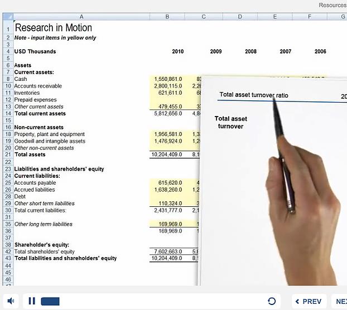Image resolution: width=347 pixels, height=310 pixels.
Task: Click the blue playback progress bar
Action: 50,301
